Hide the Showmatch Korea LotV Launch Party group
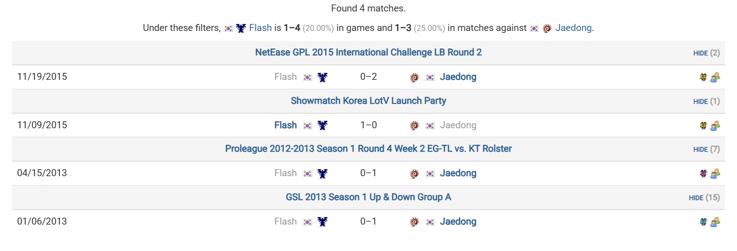 pos(700,101)
